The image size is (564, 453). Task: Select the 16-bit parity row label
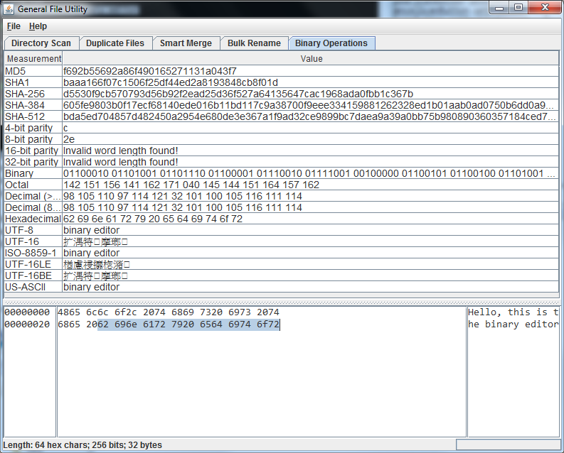(x=32, y=151)
